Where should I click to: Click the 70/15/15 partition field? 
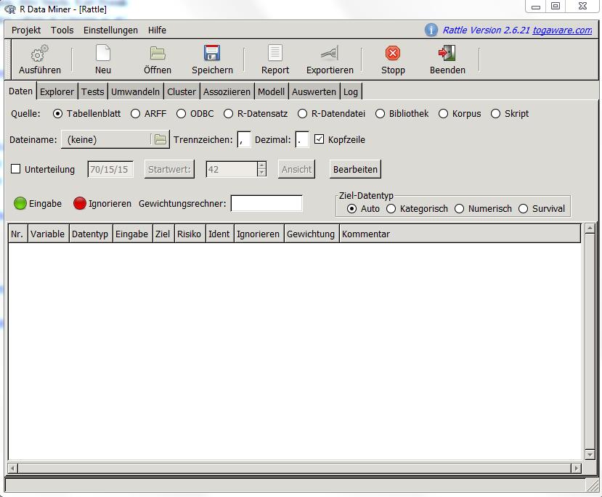pyautogui.click(x=110, y=169)
